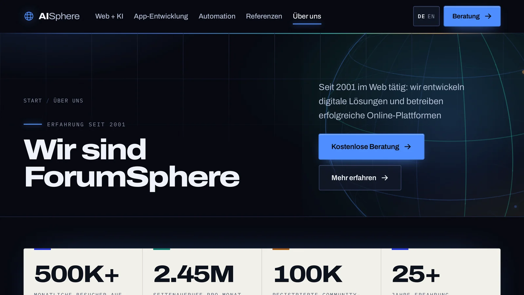This screenshot has height=295, width=524.
Task: Click the 100K statistic
Action: point(308,274)
